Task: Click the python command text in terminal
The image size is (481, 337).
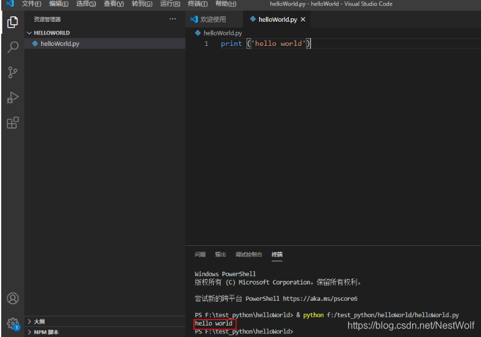Action: point(313,315)
